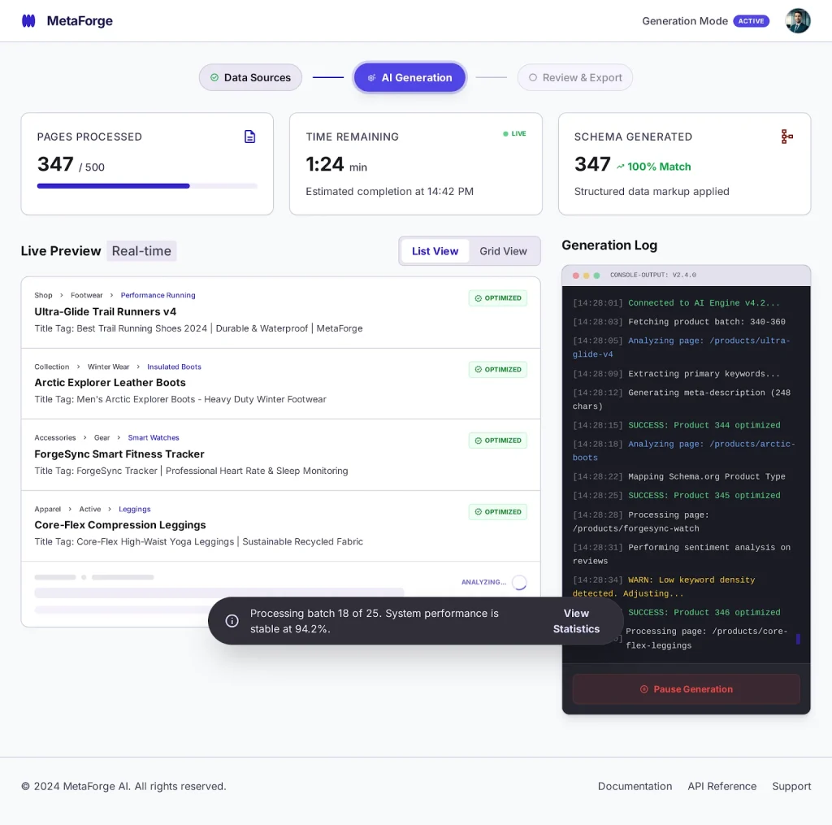Open the API Reference footer link
This screenshot has height=825, width=832.
coord(721,786)
